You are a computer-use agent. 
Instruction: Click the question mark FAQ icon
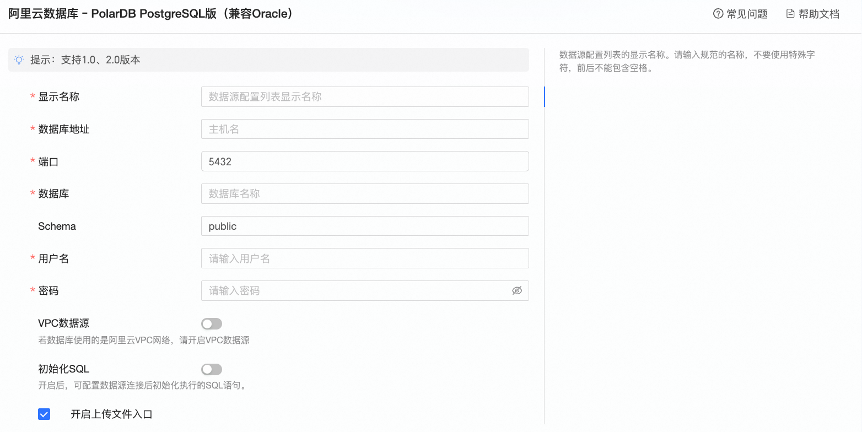pos(718,14)
